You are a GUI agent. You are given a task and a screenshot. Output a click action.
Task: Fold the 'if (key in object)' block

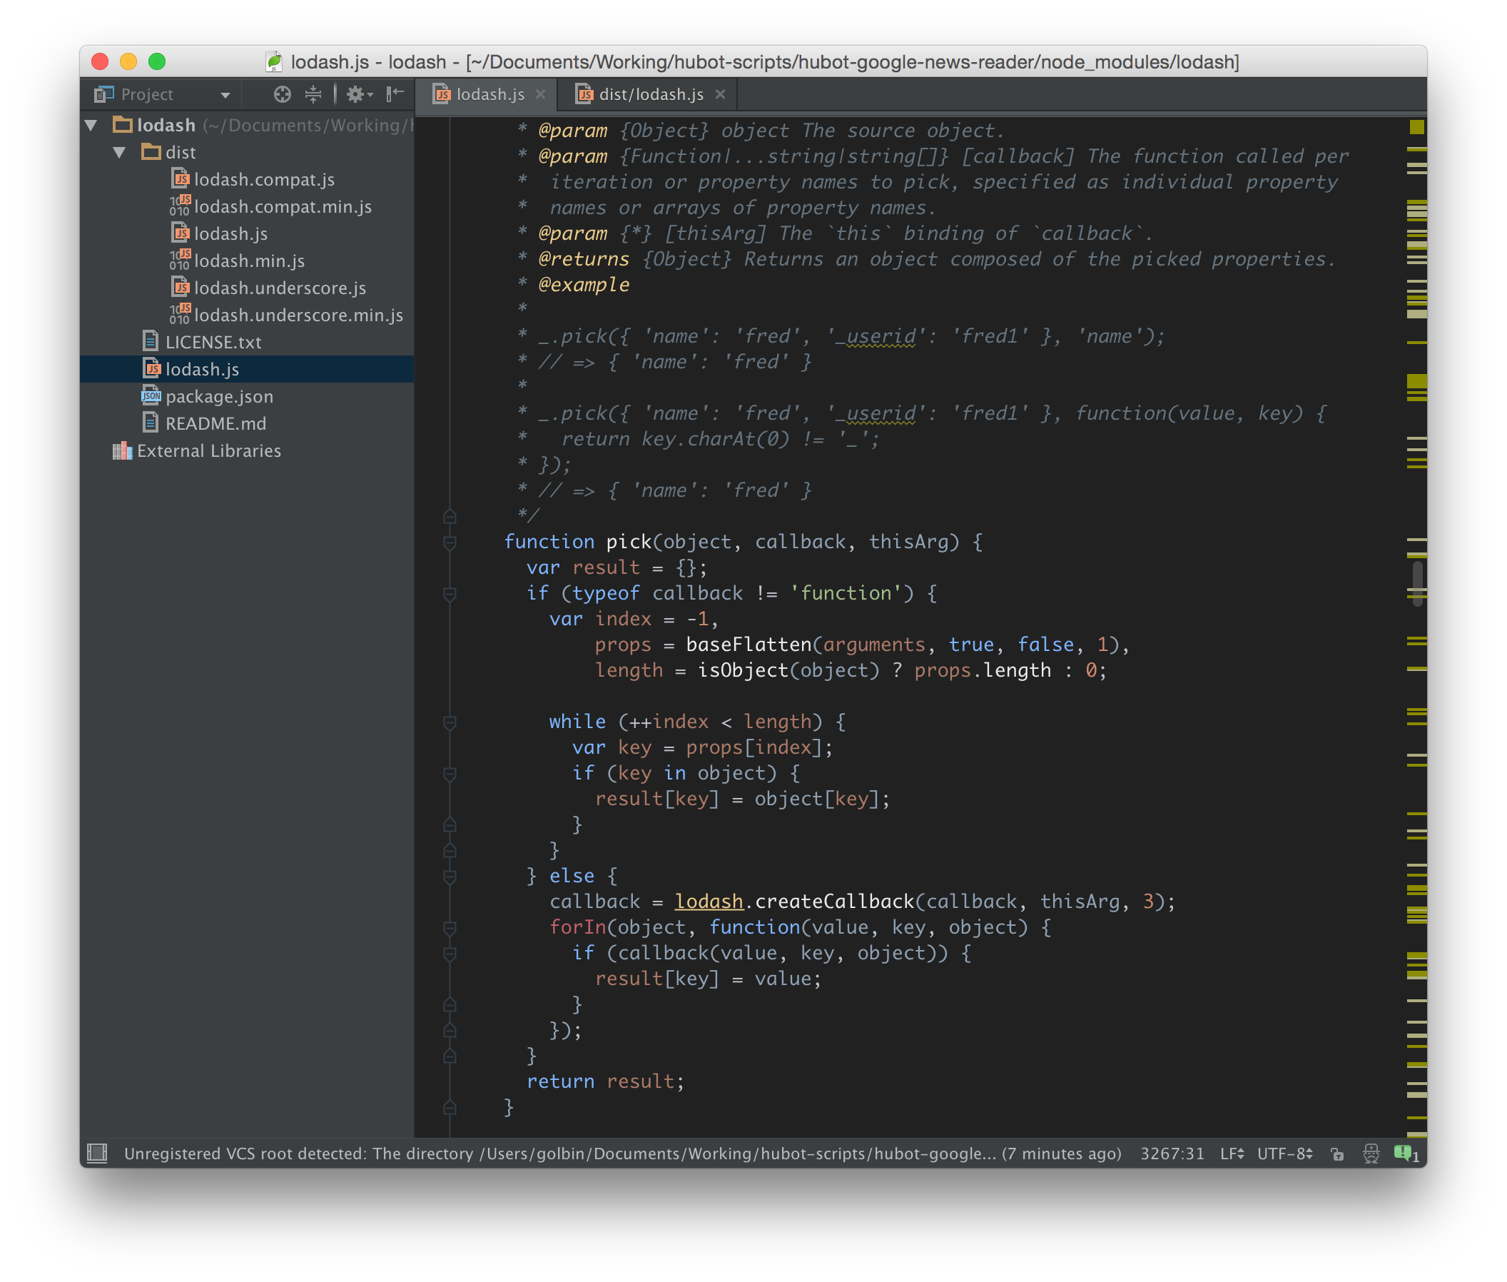(450, 774)
